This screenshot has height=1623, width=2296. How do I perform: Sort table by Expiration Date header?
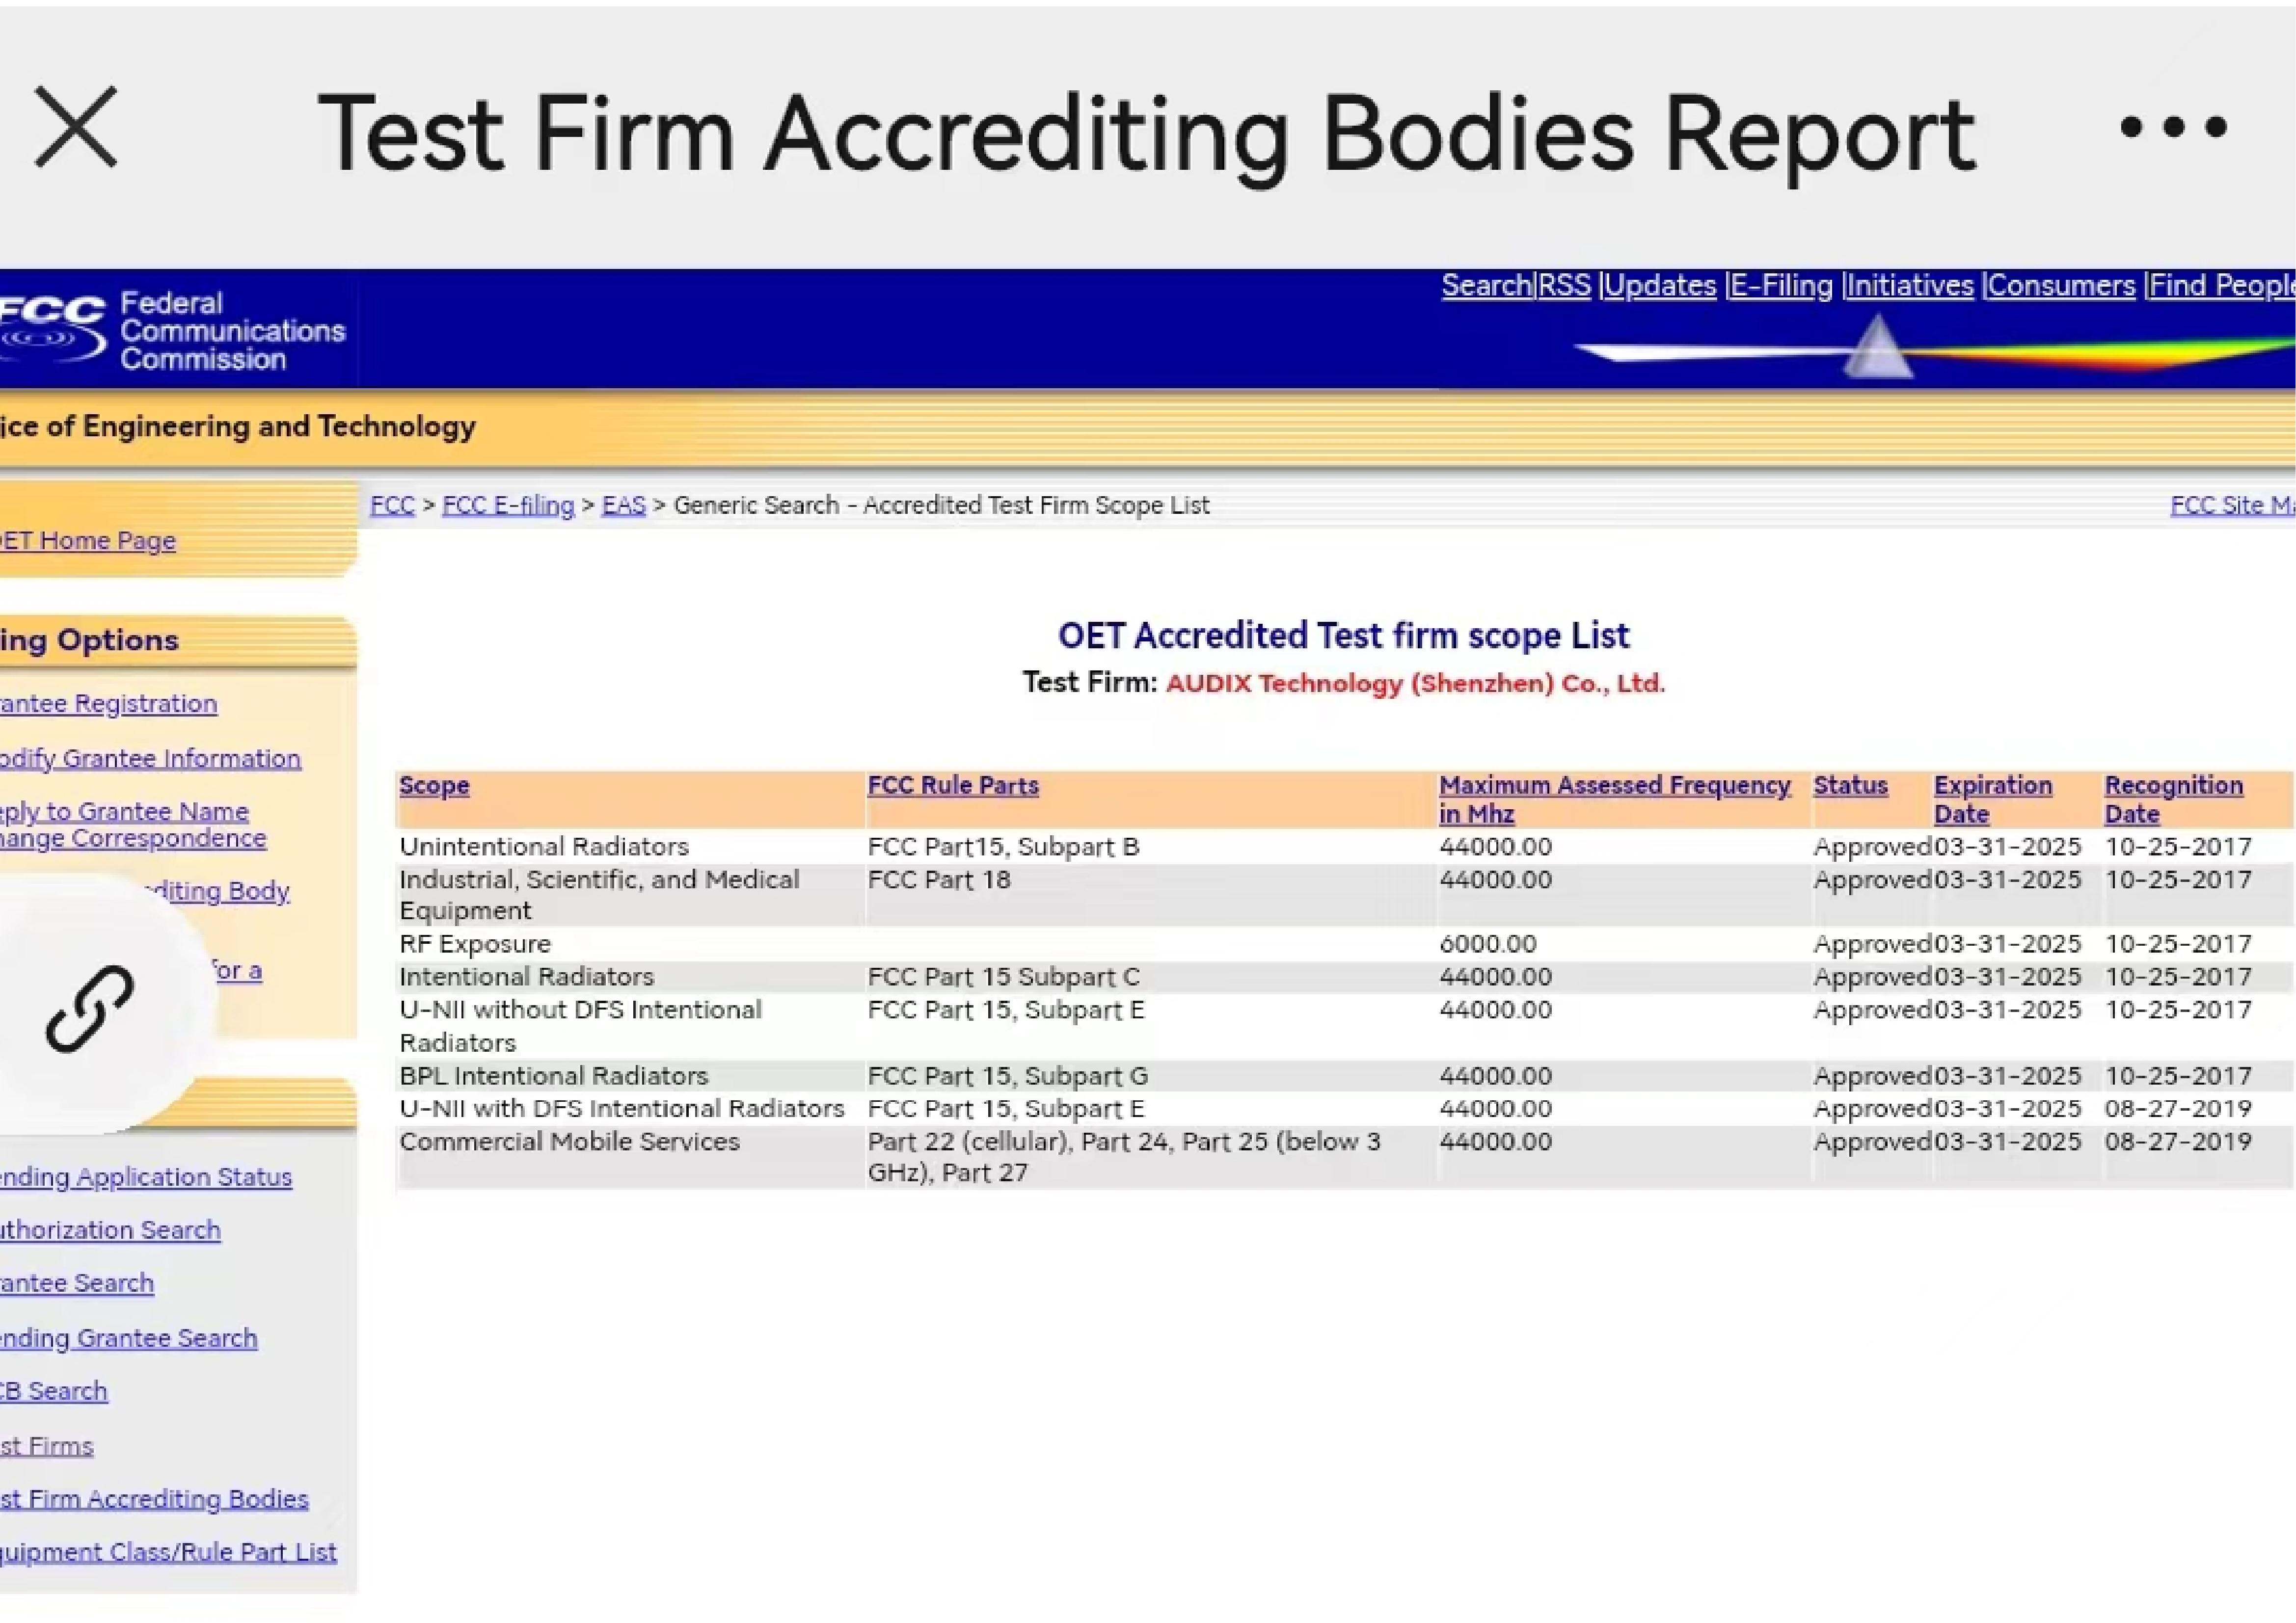[x=1992, y=799]
